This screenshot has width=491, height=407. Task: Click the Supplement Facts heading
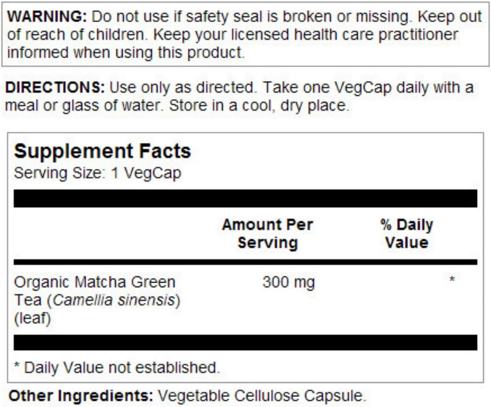pos(102,151)
